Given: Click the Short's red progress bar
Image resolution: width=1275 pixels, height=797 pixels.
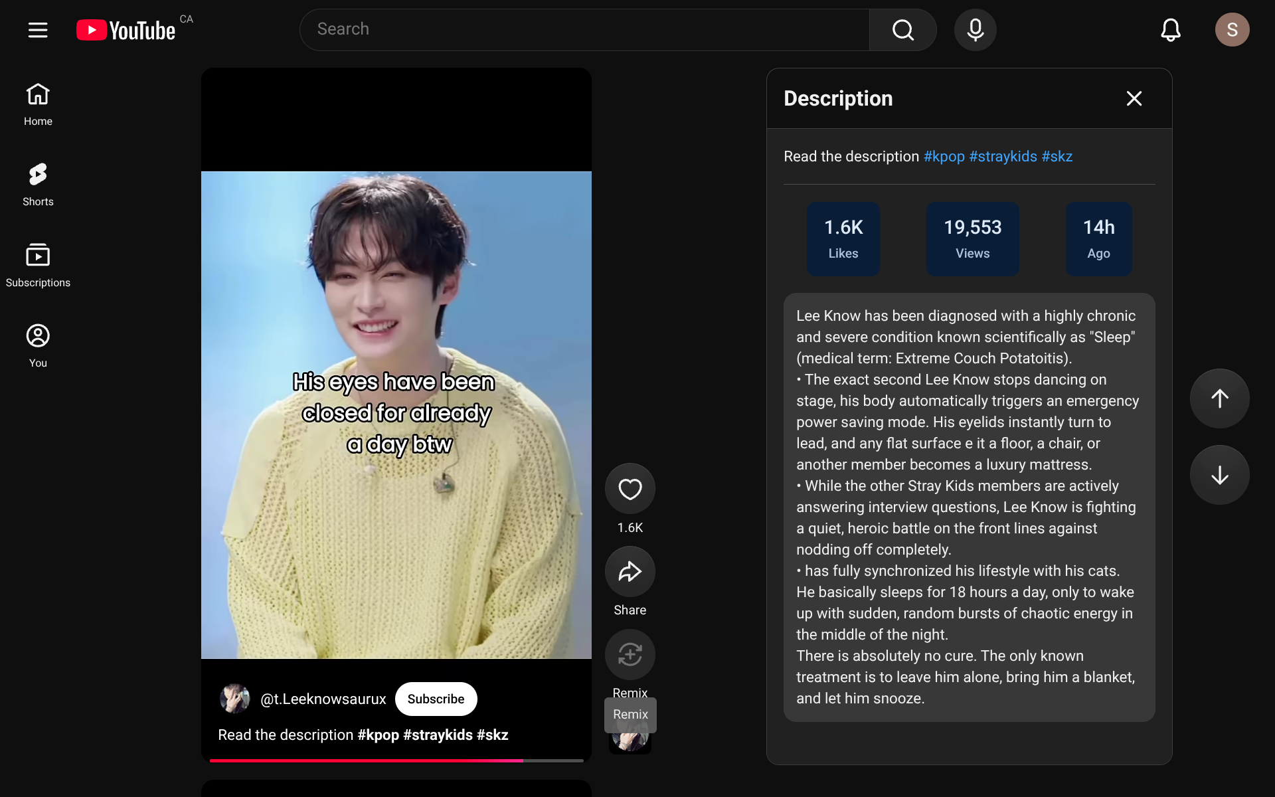Looking at the screenshot, I should pos(396,760).
